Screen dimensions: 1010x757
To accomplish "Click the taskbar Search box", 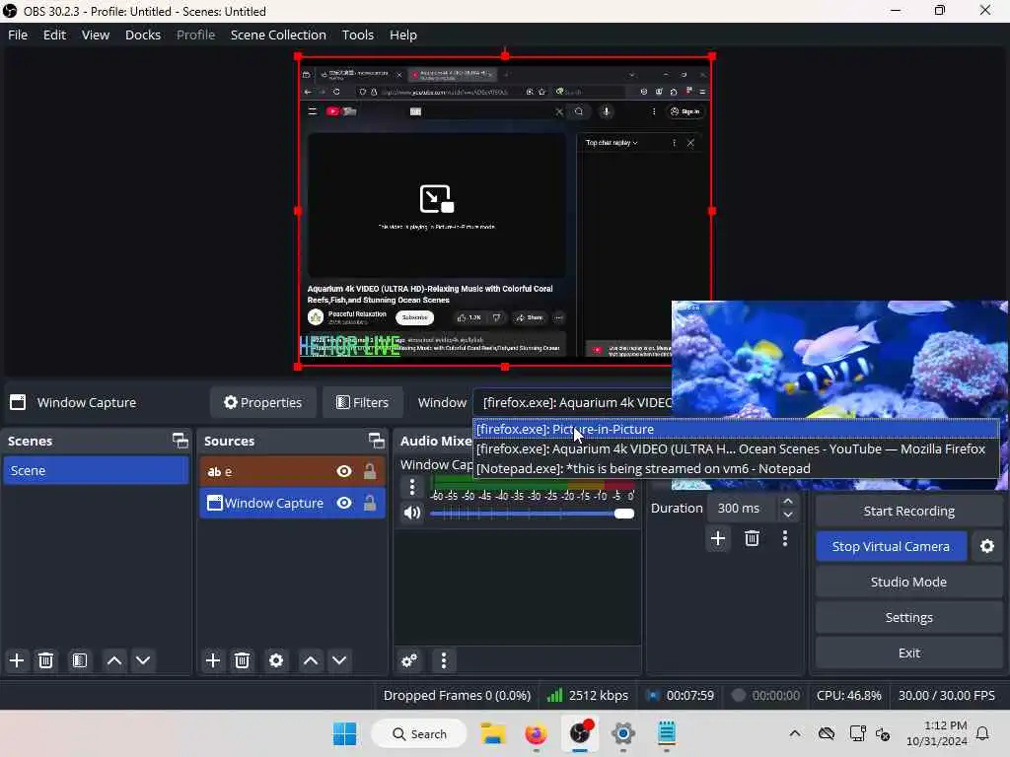I will coord(419,733).
